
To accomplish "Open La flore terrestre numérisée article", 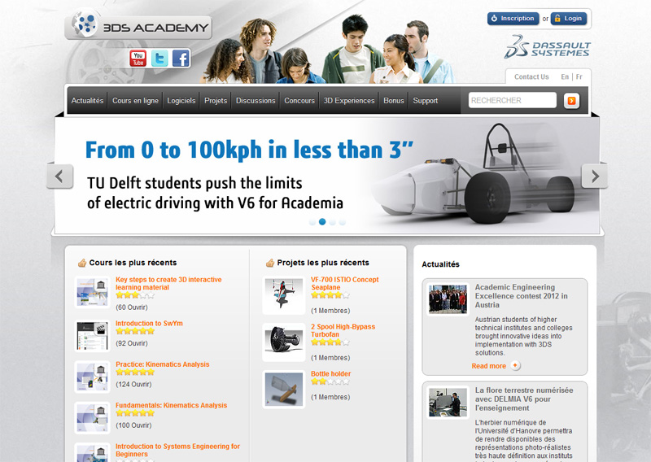I will click(x=524, y=399).
